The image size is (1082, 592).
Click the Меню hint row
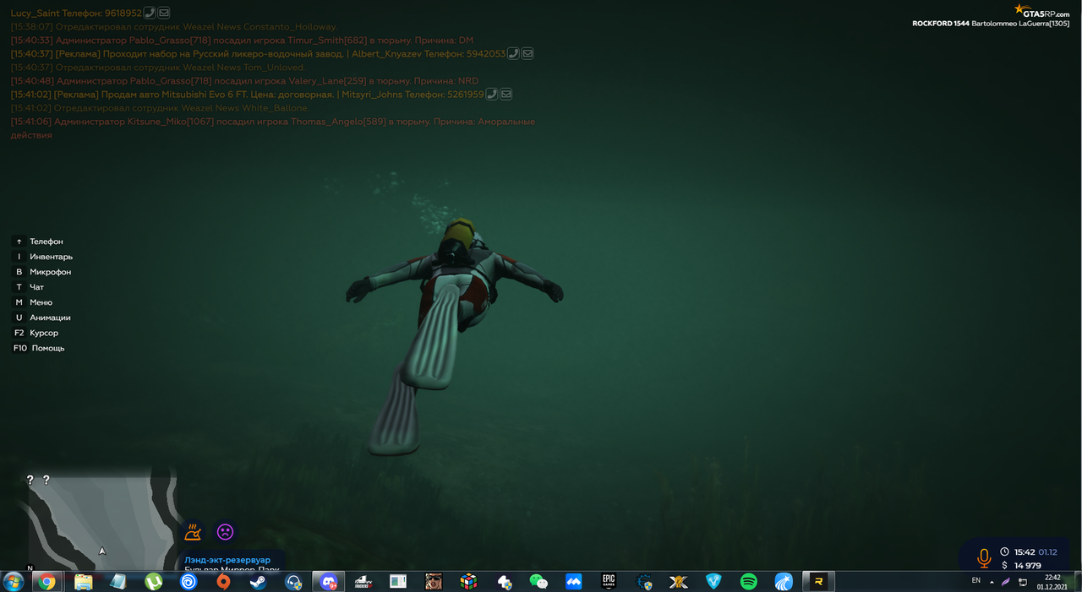(x=33, y=302)
